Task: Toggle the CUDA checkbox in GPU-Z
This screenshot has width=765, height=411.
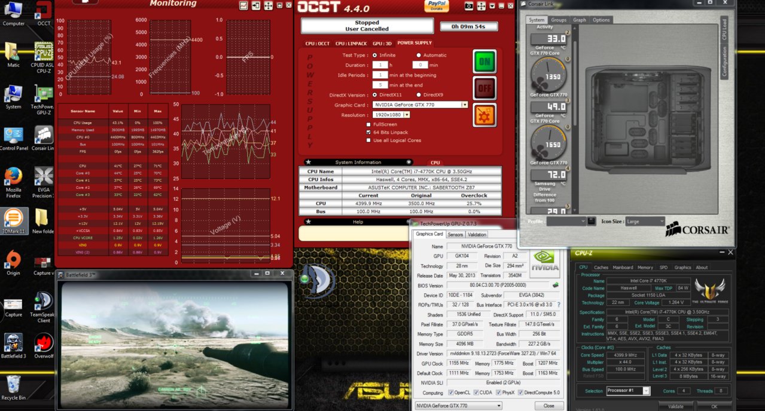Action: (x=476, y=392)
